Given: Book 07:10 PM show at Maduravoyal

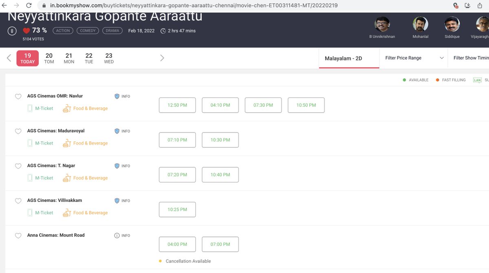Looking at the screenshot, I should tap(177, 140).
